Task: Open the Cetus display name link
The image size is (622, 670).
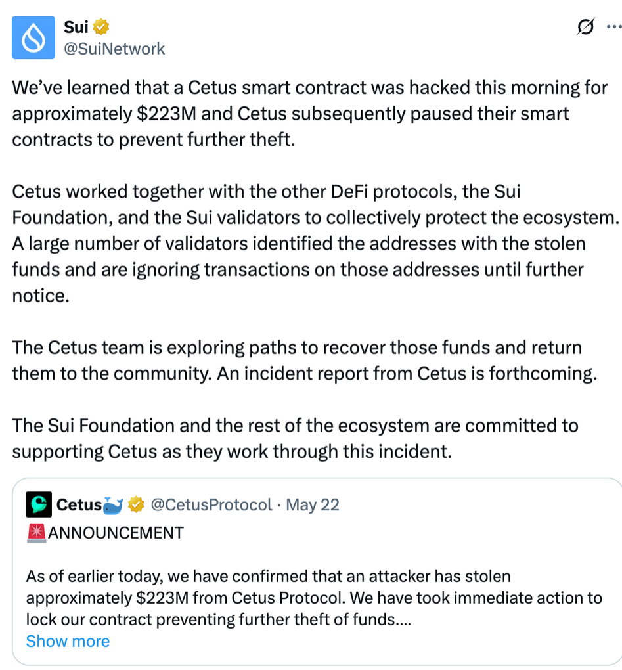Action: 79,504
